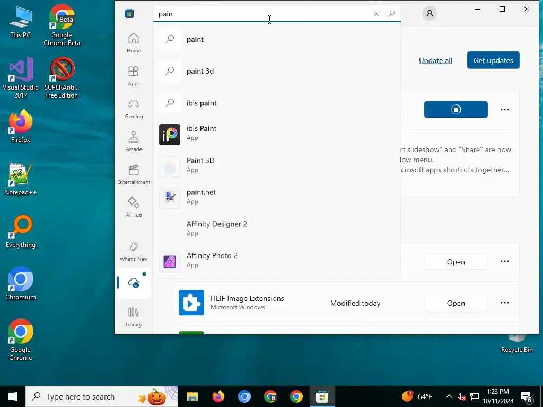Viewport: 543px width, 407px height.
Task: Select the Firefox desktop shortcut
Action: [x=21, y=126]
